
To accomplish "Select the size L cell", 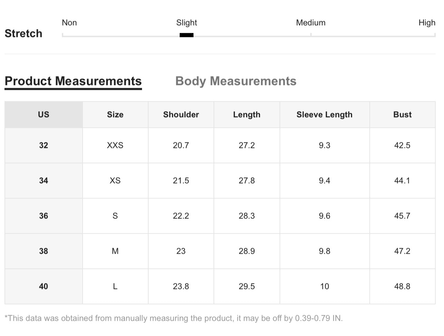I will (x=115, y=286).
